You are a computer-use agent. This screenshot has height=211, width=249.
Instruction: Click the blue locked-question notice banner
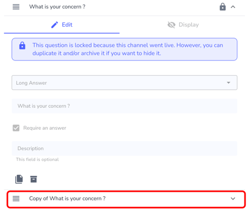(124, 49)
